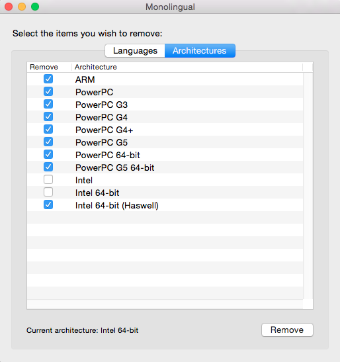Toggle PowerPC G5 removal checkbox

48,142
